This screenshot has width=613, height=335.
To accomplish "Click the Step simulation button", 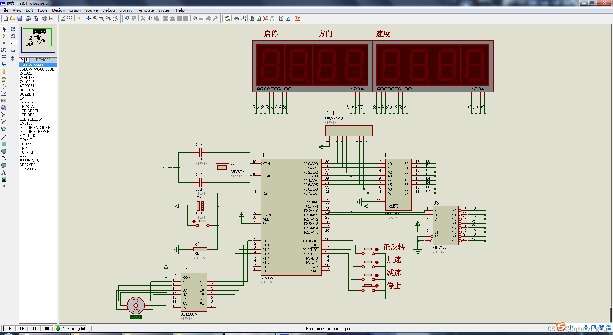I will [x=22, y=328].
